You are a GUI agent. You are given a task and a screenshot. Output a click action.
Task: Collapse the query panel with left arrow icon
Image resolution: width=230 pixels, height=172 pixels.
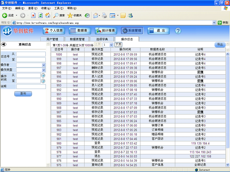pyautogui.click(x=4, y=44)
